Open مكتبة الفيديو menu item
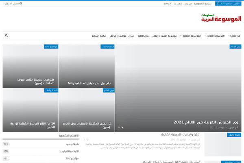 click(99, 36)
